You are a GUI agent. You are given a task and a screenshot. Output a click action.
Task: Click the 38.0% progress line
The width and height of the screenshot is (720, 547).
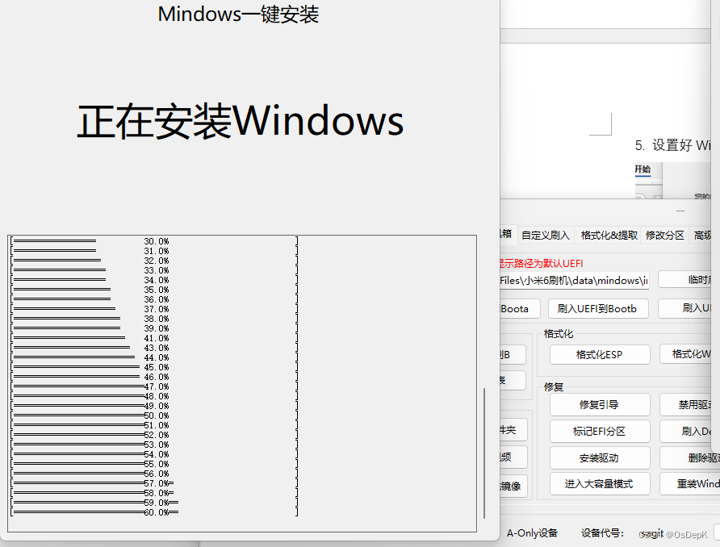154,319
